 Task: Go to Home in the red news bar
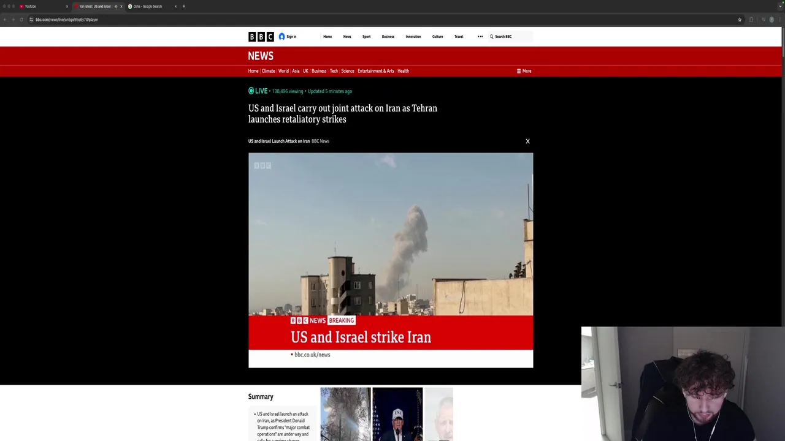(253, 71)
